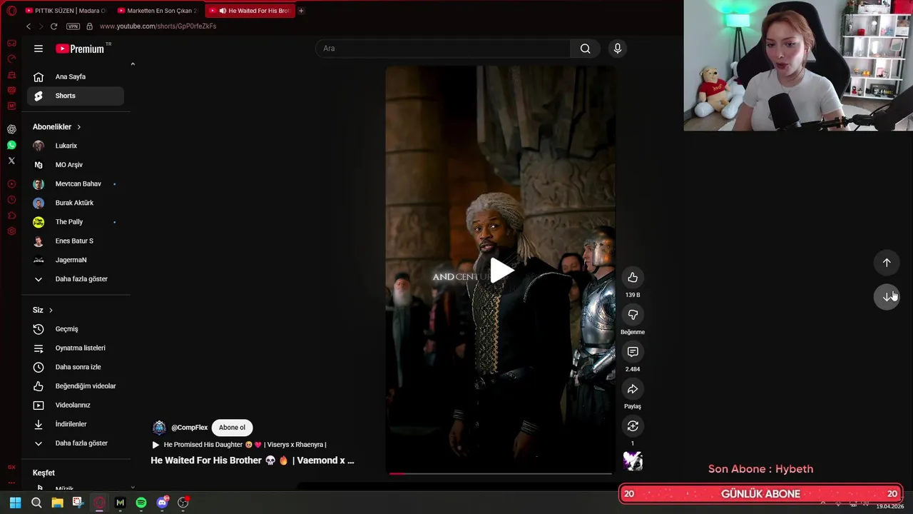The height and width of the screenshot is (514, 913).
Task: Go to next short with down arrow
Action: (x=887, y=296)
